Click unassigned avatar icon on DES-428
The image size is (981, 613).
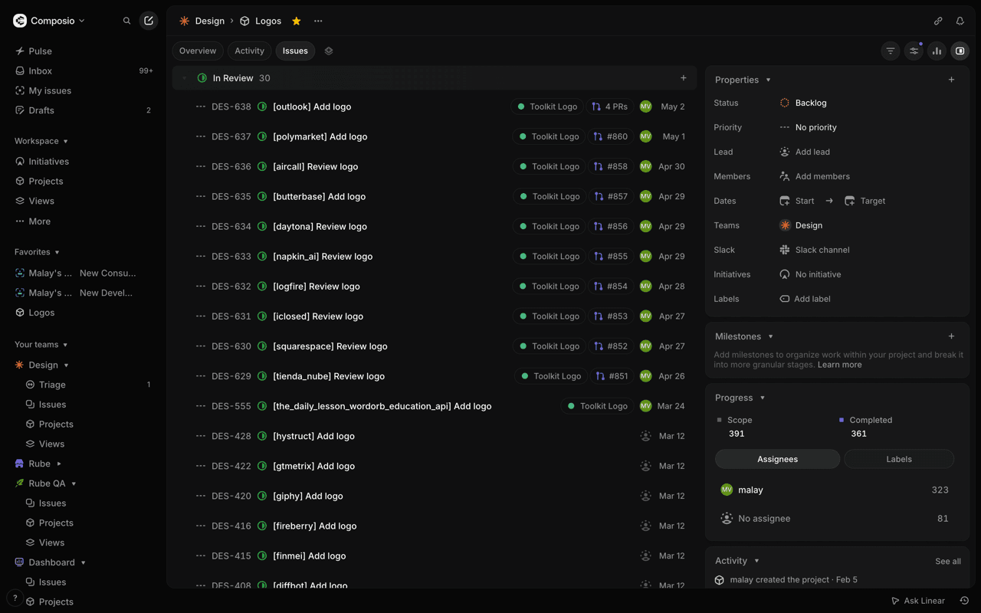(x=645, y=436)
